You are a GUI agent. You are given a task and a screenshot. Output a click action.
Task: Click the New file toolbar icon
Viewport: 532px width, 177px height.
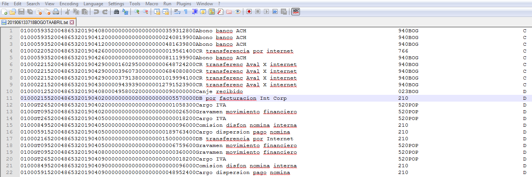[x=4, y=12]
